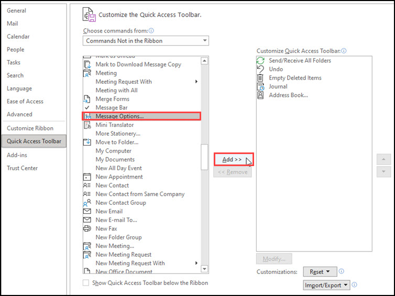The width and height of the screenshot is (395, 296).
Task: Open the Choose commands from dropdown
Action: (146, 41)
